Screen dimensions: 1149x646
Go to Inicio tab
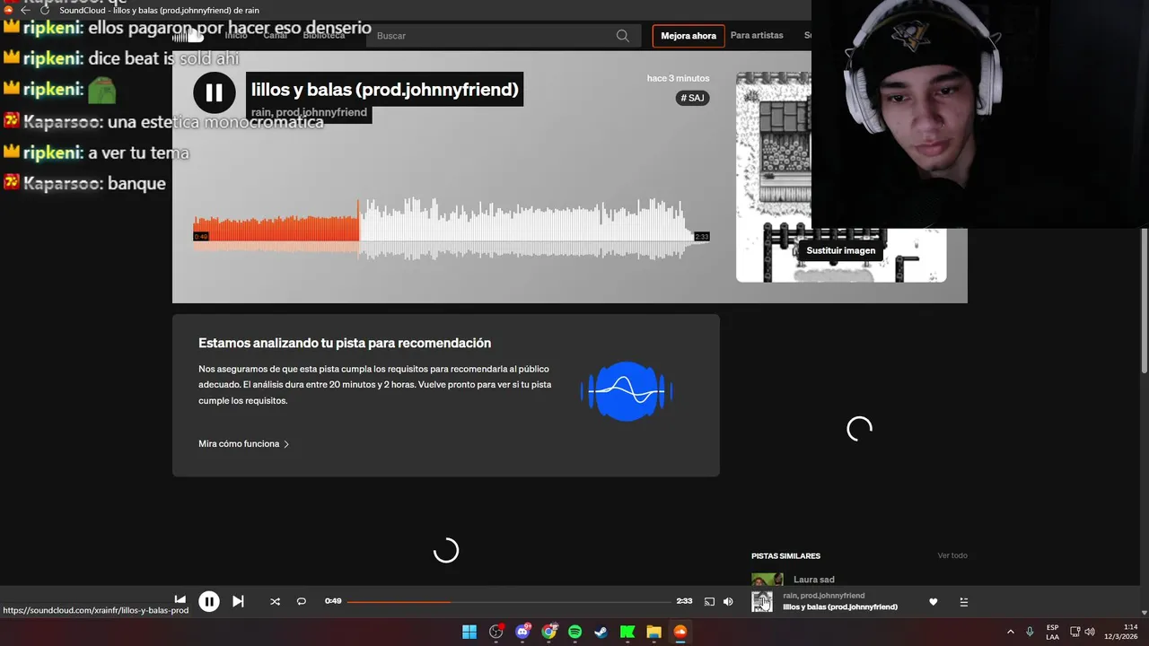pyautogui.click(x=236, y=35)
